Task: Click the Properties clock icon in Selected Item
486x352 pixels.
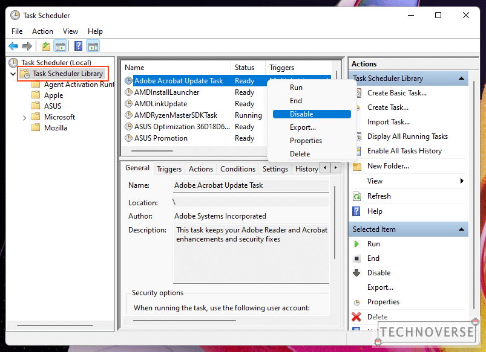Action: coord(357,302)
